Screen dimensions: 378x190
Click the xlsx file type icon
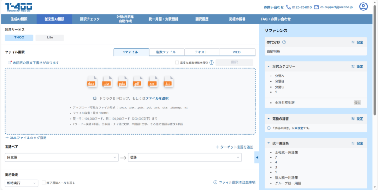pyautogui.click(x=107, y=82)
